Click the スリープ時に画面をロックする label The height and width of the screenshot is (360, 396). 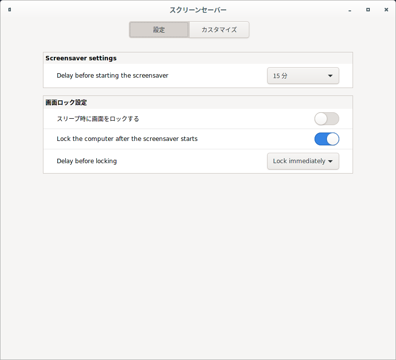point(98,119)
